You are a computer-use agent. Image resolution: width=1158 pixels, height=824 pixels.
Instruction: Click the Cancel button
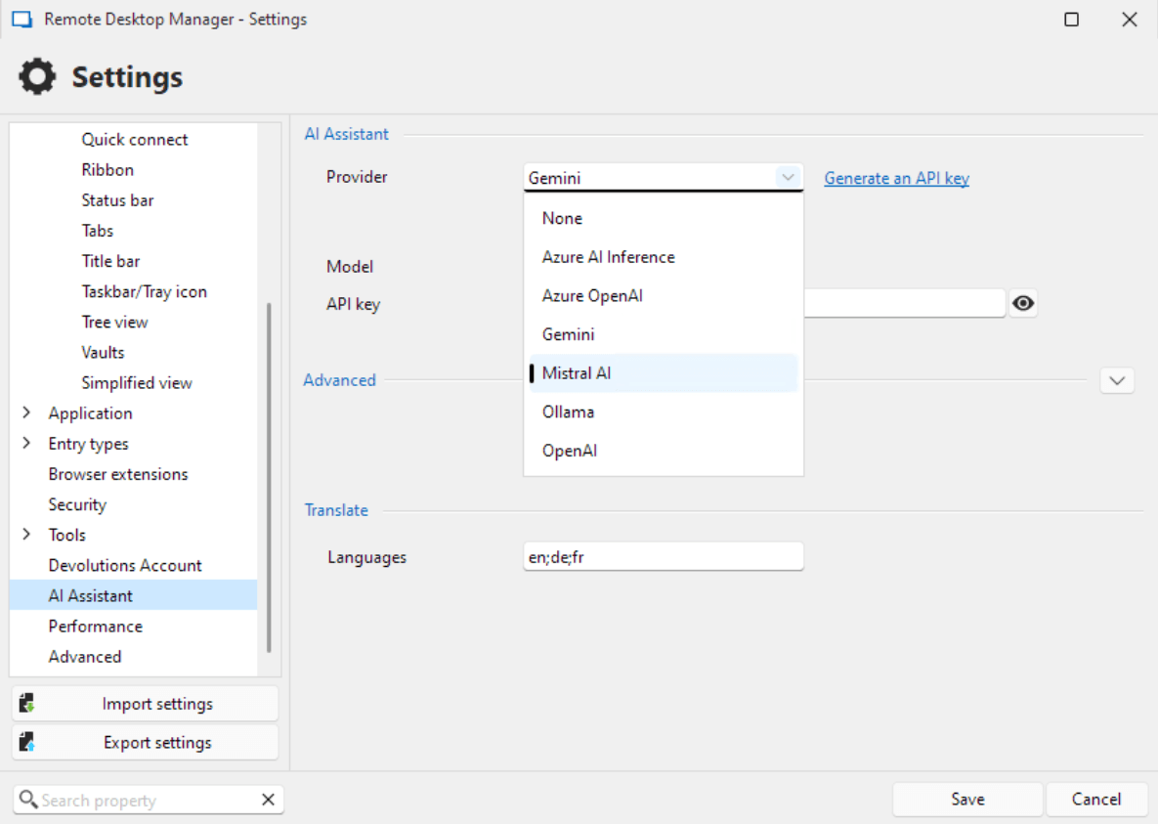pos(1095,799)
